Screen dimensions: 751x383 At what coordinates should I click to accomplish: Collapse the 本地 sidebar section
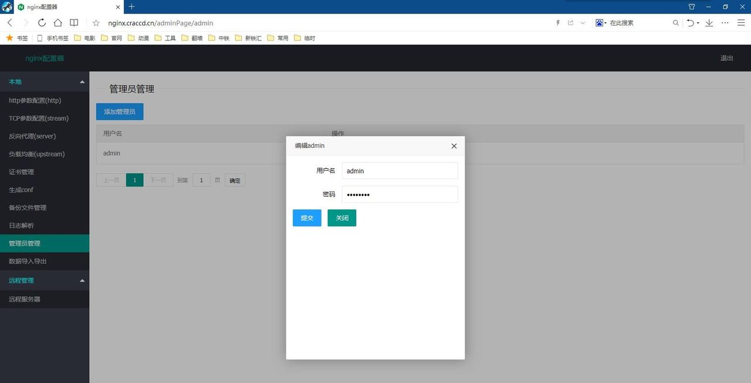click(82, 82)
